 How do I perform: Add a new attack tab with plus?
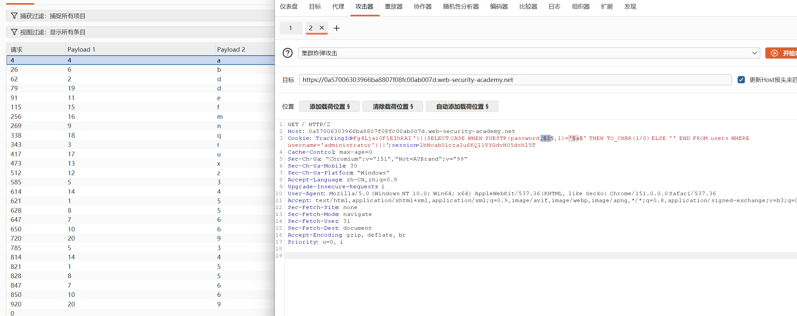click(x=337, y=28)
